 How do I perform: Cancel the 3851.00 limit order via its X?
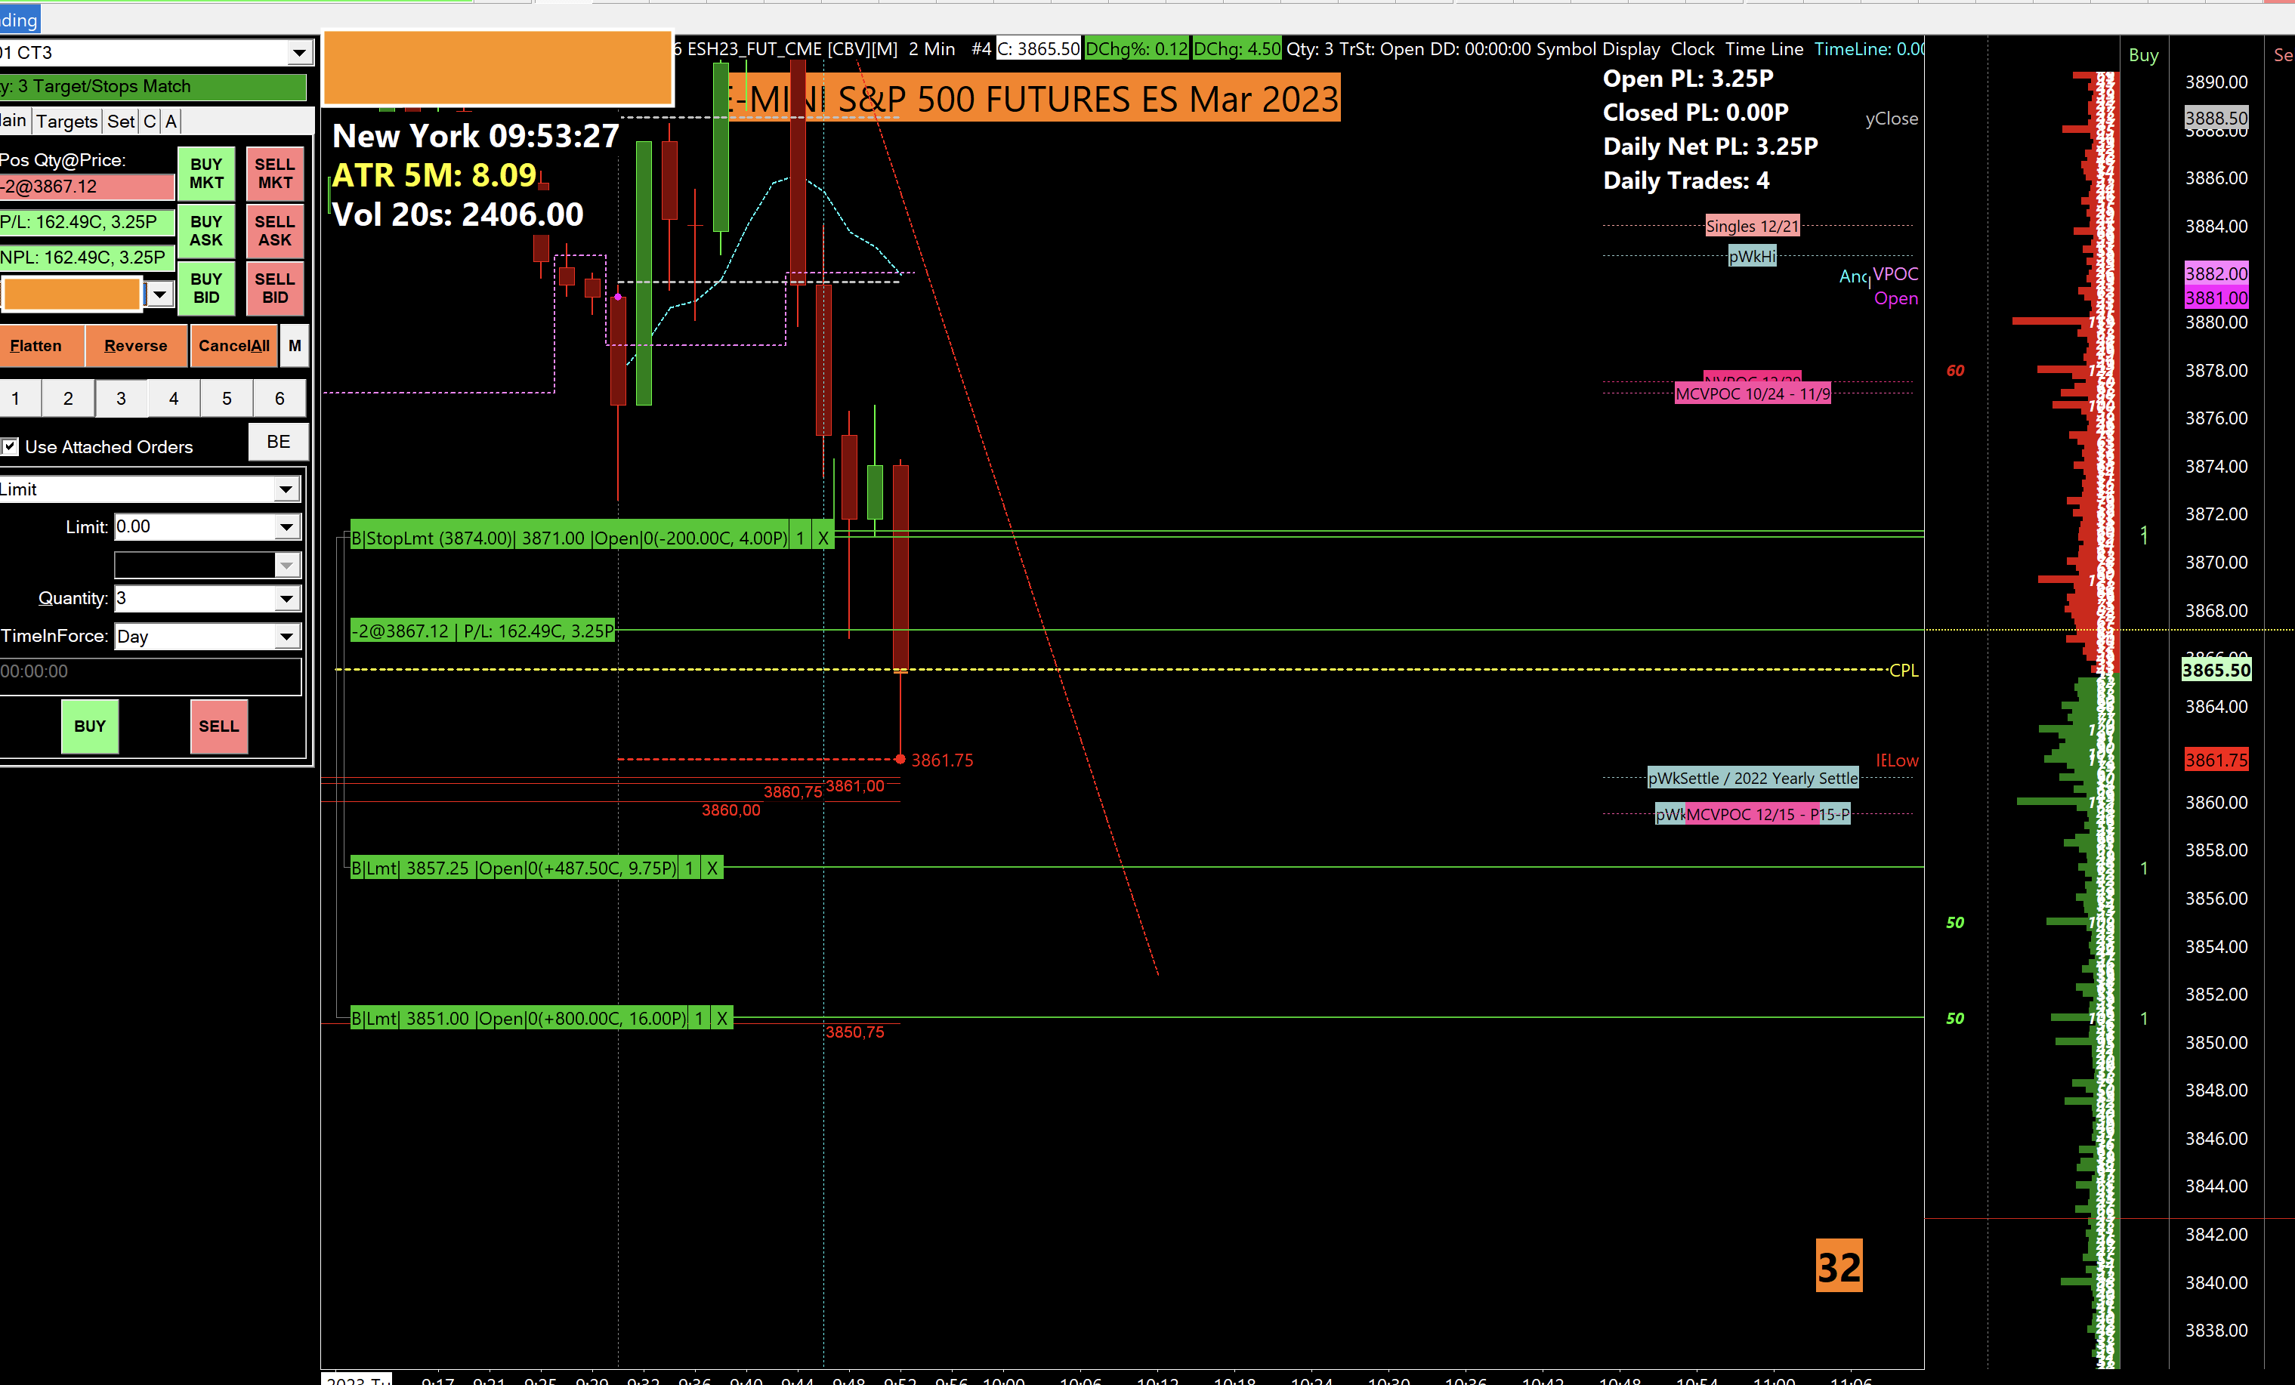(x=721, y=1018)
